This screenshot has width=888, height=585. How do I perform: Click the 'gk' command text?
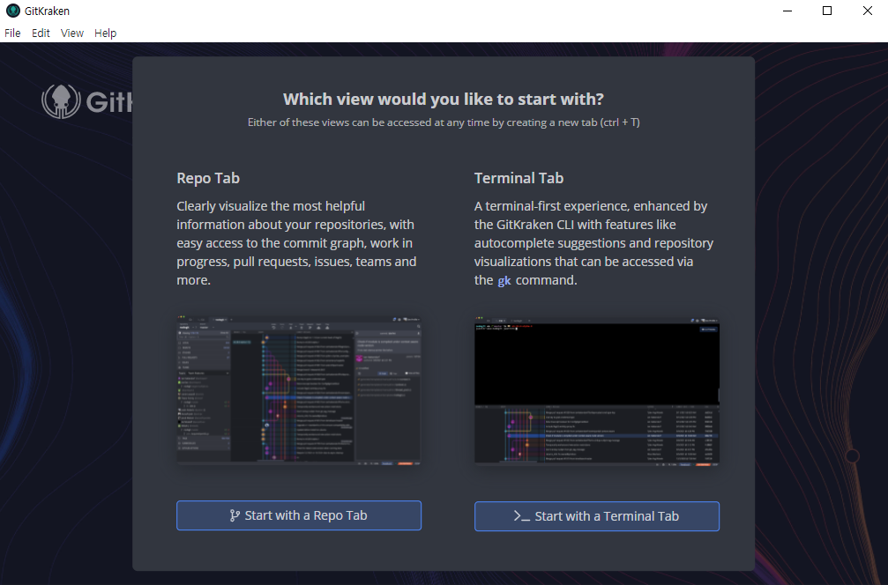click(504, 281)
